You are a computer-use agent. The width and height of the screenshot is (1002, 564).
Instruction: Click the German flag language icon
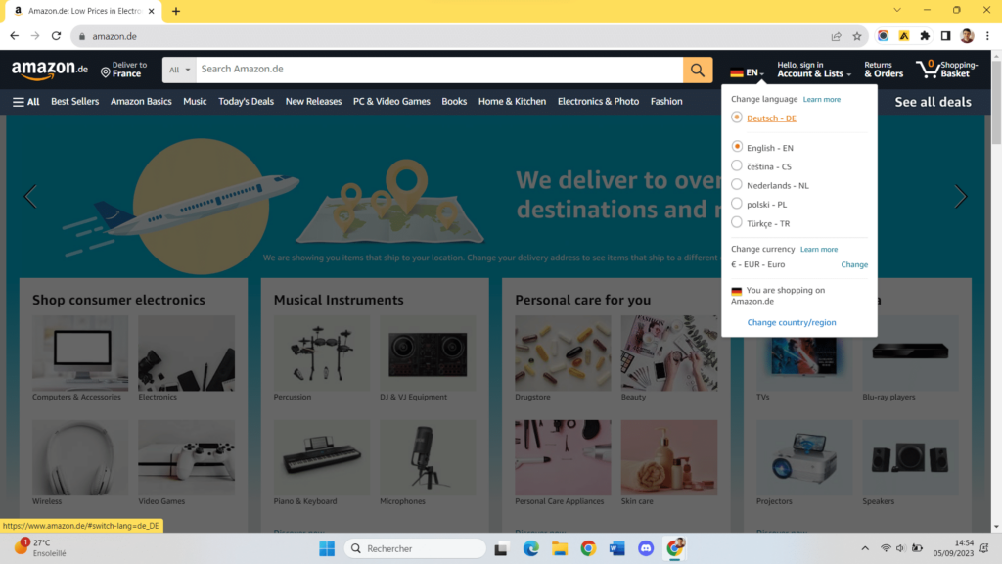point(737,72)
